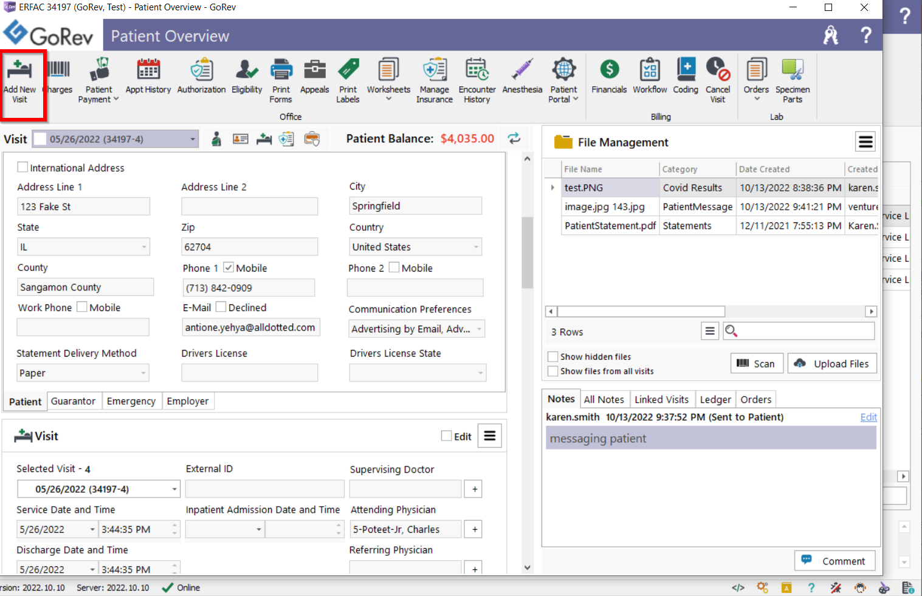Toggle Visit Edit checkbox
922x596 pixels.
point(446,436)
